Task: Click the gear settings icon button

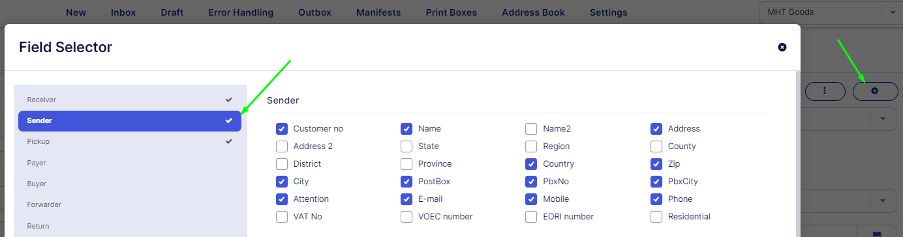Action: (875, 91)
